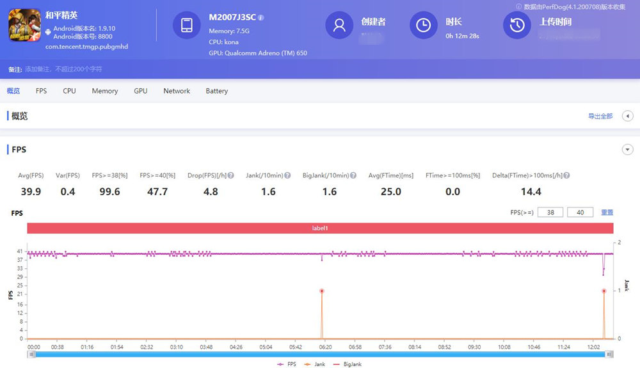Screen dimensions: 640x368
Task: Click the package name com.tencent.tmgp.pubgmhd
Action: [x=86, y=47]
